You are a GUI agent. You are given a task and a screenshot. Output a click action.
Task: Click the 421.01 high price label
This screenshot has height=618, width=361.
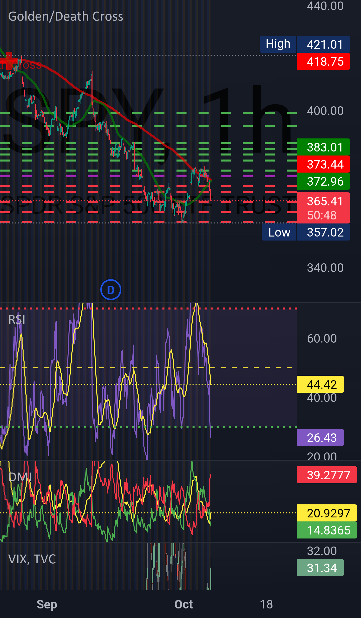pyautogui.click(x=323, y=44)
